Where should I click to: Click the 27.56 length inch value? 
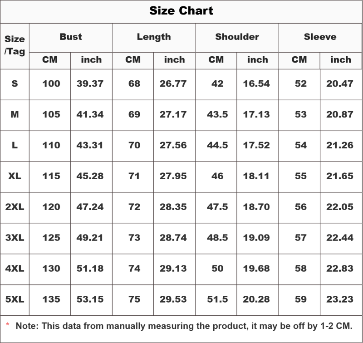tap(173, 145)
